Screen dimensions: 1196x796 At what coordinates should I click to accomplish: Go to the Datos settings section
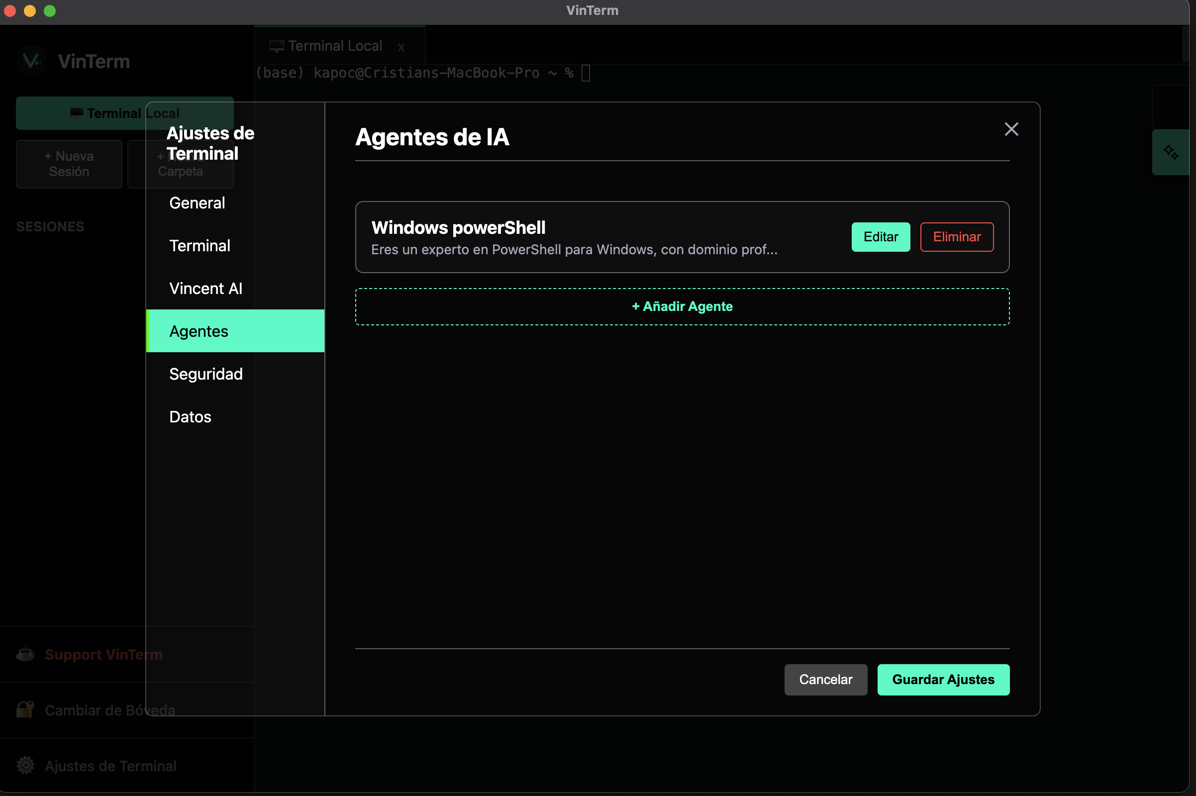[x=235, y=417]
